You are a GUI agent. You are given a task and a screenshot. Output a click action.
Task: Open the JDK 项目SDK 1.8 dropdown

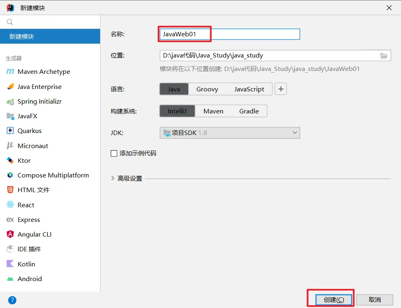click(229, 133)
